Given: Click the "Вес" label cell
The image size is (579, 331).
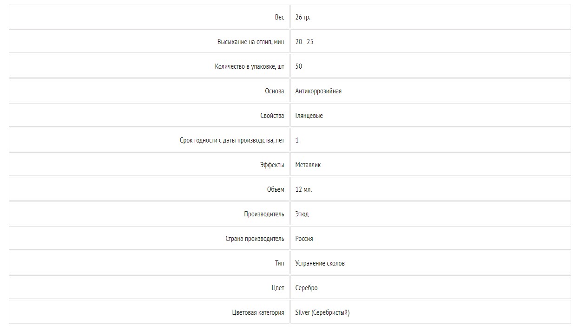Looking at the screenshot, I should tap(149, 17).
